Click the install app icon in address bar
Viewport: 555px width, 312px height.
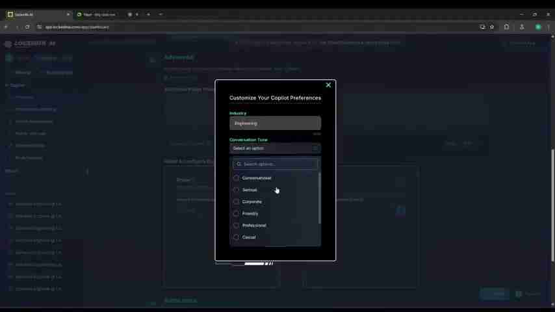pos(482,27)
